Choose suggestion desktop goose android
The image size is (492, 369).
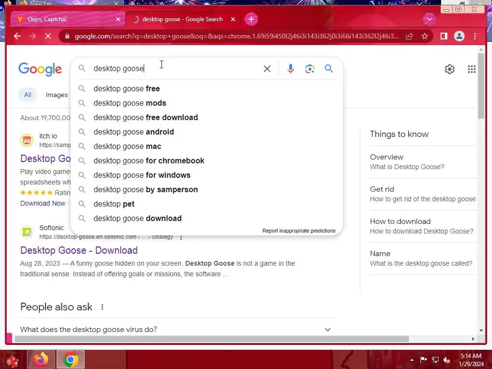pyautogui.click(x=207, y=132)
